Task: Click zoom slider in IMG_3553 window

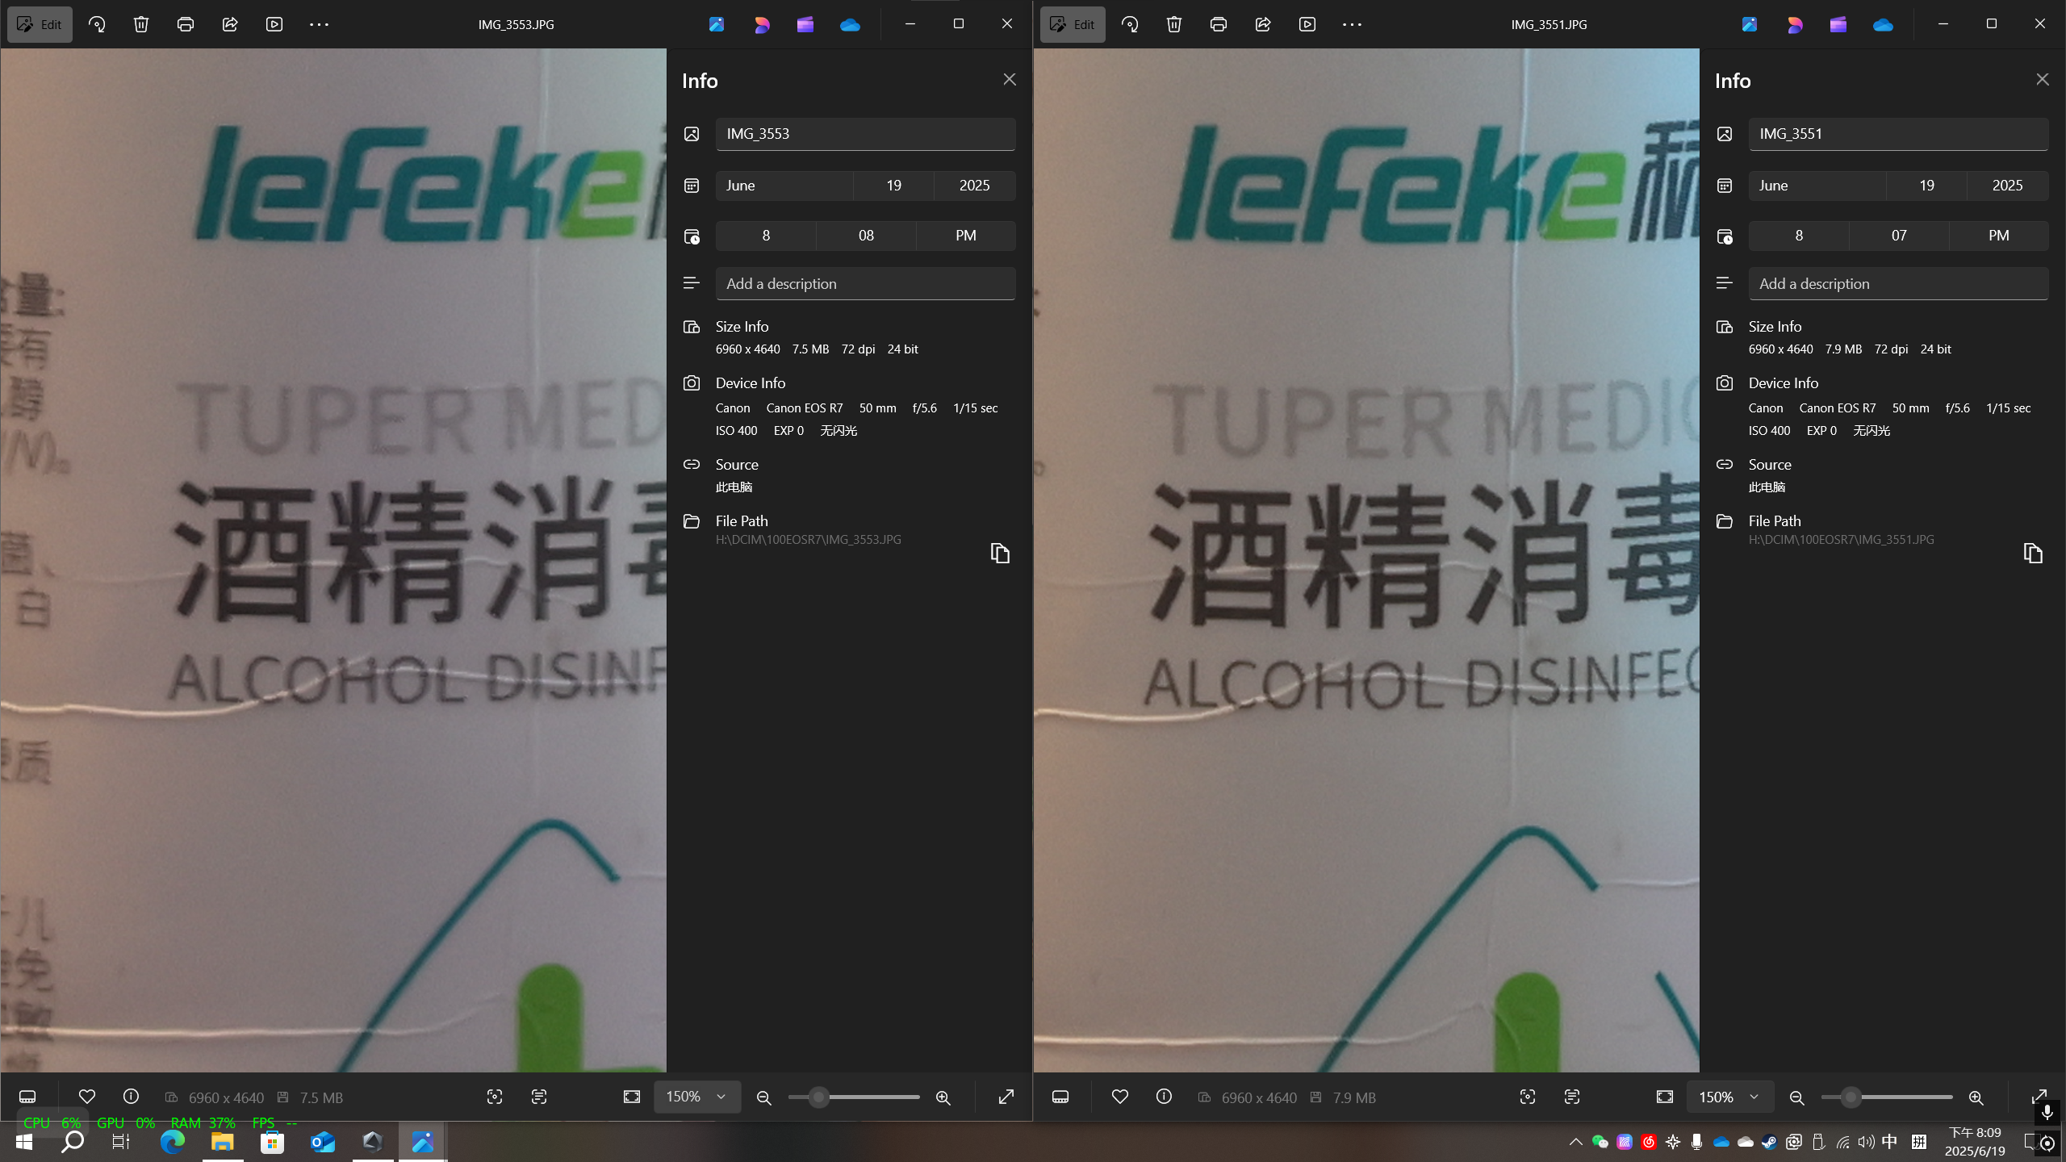Action: pyautogui.click(x=854, y=1097)
